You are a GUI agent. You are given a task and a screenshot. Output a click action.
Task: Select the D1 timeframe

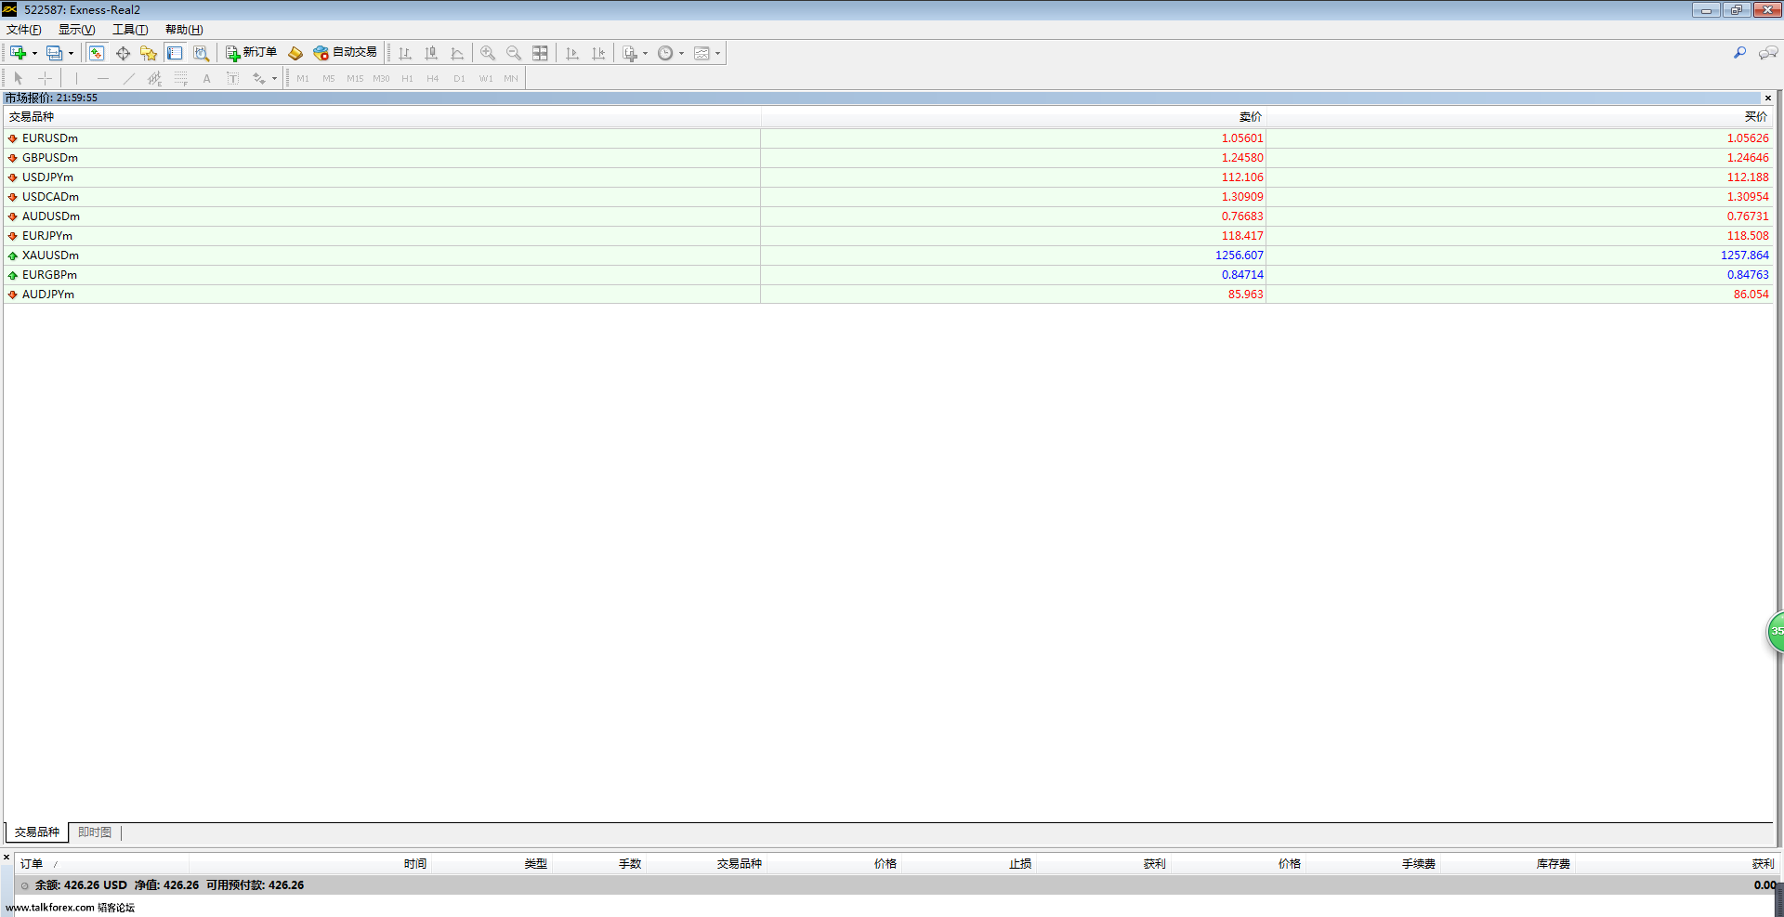click(x=459, y=78)
